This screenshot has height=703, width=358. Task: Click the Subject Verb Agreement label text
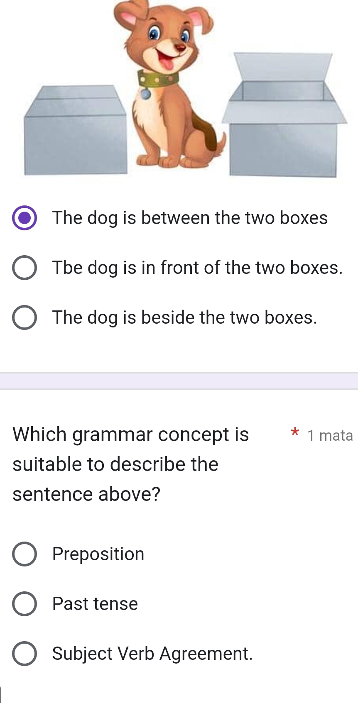[x=152, y=653]
